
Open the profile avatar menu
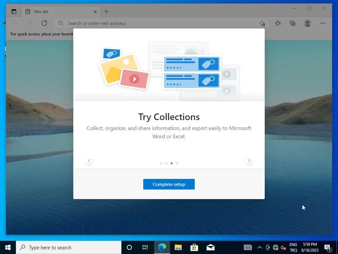(x=308, y=23)
